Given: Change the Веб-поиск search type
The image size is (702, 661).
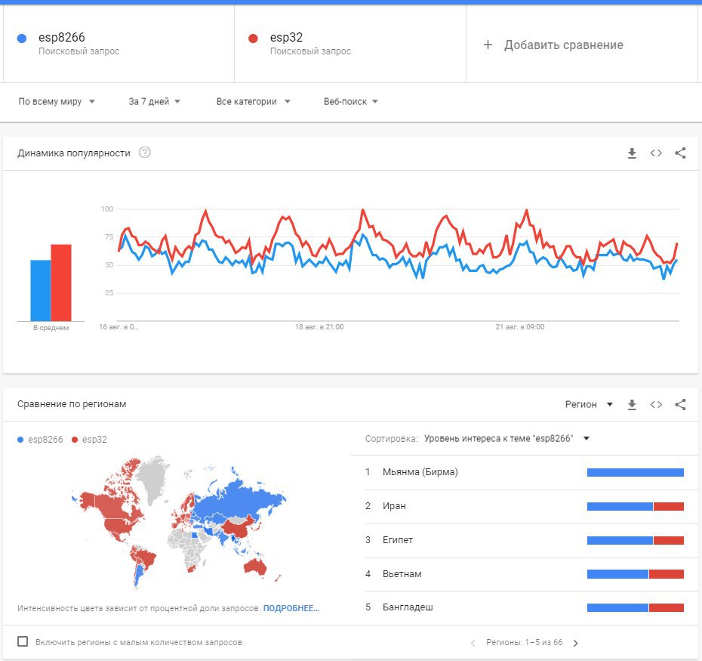Looking at the screenshot, I should point(351,102).
